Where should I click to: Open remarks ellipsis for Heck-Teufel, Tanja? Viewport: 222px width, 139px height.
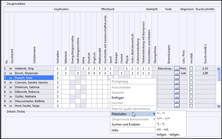point(177,106)
